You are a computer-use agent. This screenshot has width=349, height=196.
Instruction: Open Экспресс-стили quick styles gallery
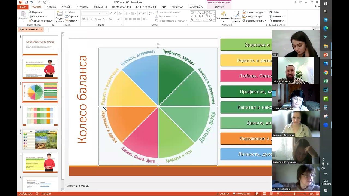pos(236,16)
